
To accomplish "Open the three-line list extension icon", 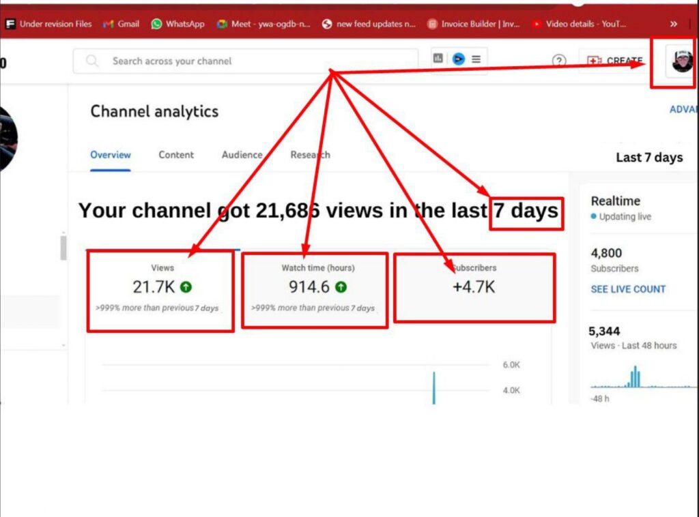I will (476, 59).
